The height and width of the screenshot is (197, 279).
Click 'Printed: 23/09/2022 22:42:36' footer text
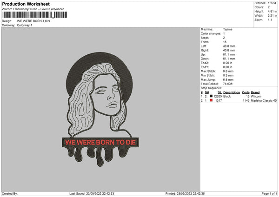pyautogui.click(x=185, y=193)
